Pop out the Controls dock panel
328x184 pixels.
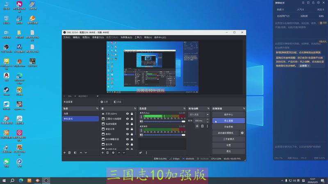(x=244, y=108)
